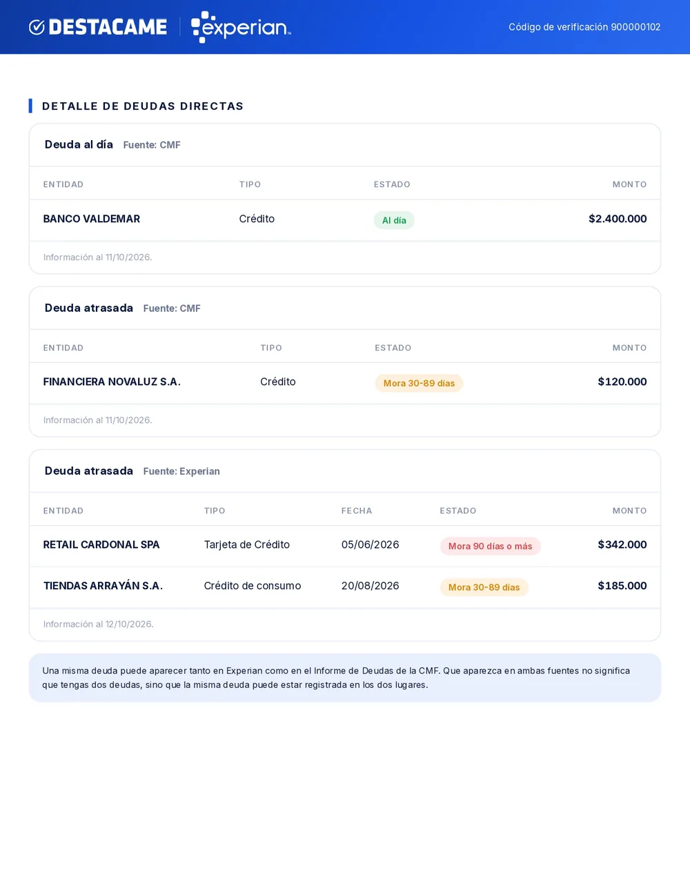Click 'Fuente: CMF' beside 'Deuda al día'
Screen dimensions: 690x893
pos(152,145)
